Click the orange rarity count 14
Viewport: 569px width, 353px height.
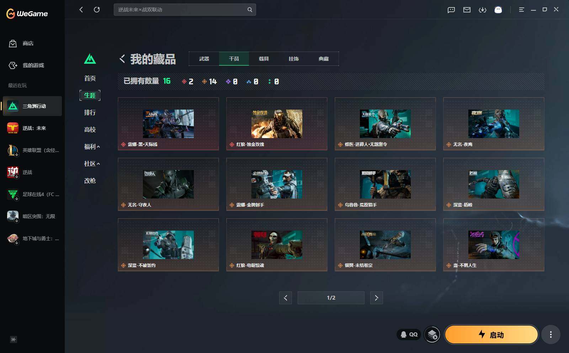coord(209,81)
